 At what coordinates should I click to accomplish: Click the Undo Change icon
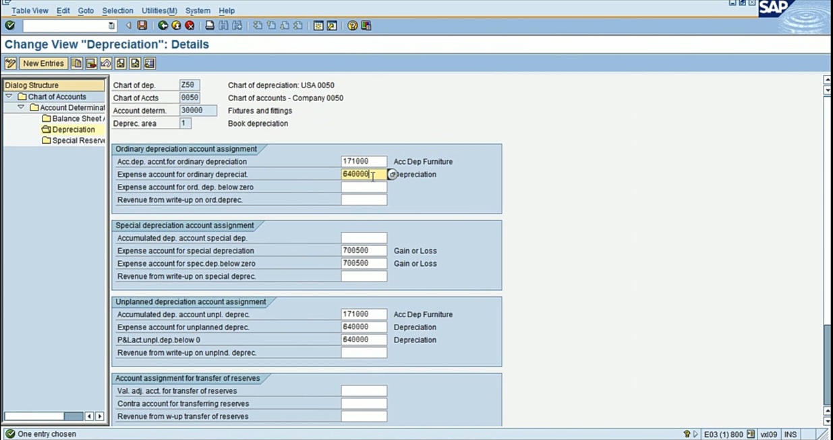tap(105, 63)
